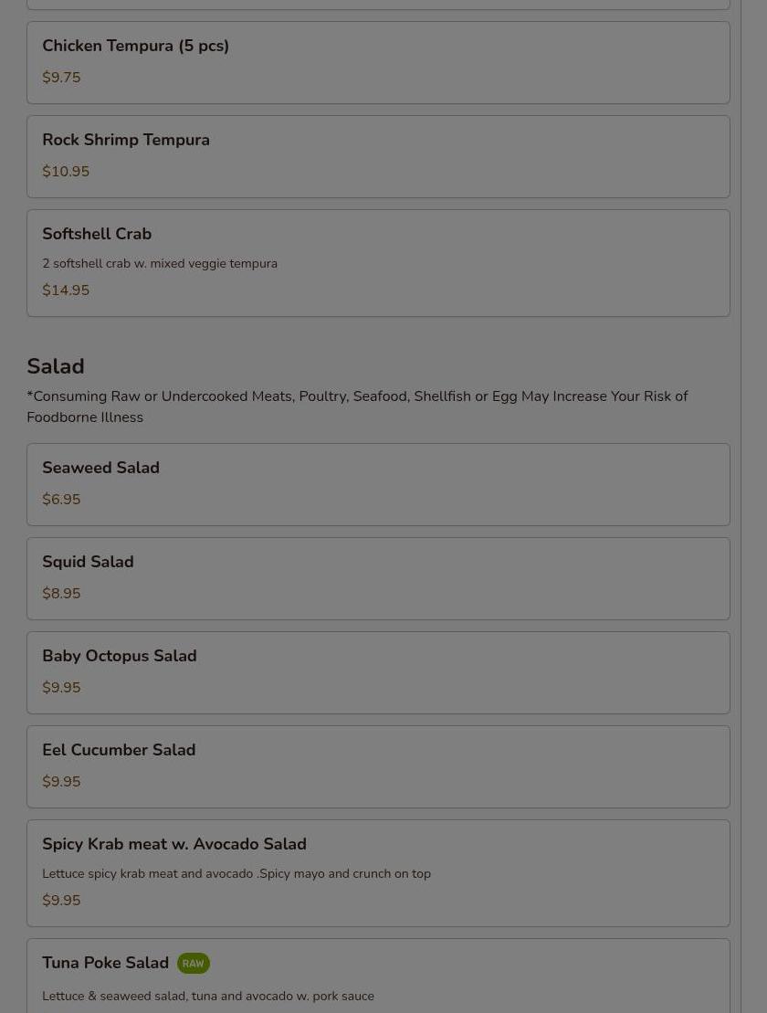Open the Softshell Crab menu item
Screen dimensions: 767x1013
point(378,263)
